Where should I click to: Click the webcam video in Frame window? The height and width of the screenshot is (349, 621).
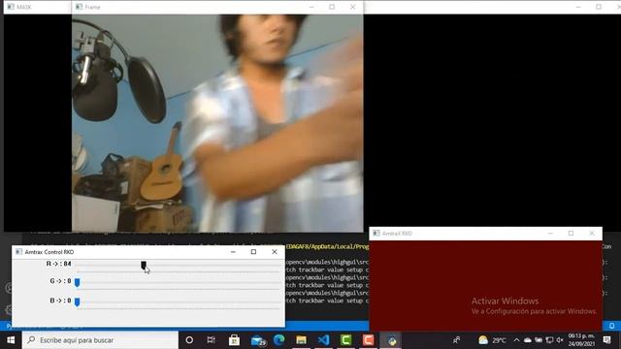point(217,123)
